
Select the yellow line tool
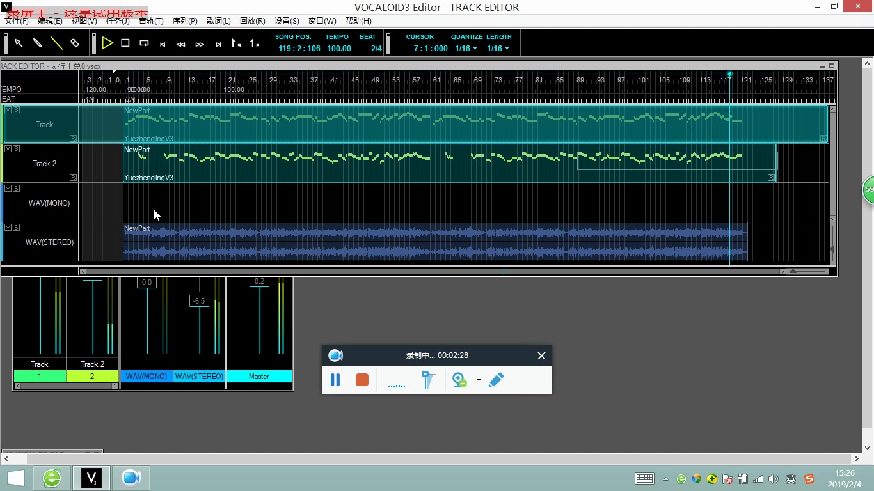click(56, 43)
